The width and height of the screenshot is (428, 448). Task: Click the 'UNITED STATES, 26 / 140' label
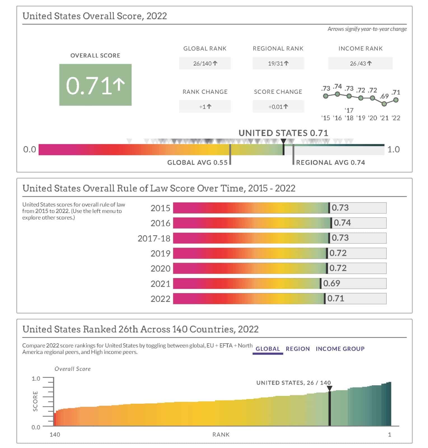coord(293,383)
